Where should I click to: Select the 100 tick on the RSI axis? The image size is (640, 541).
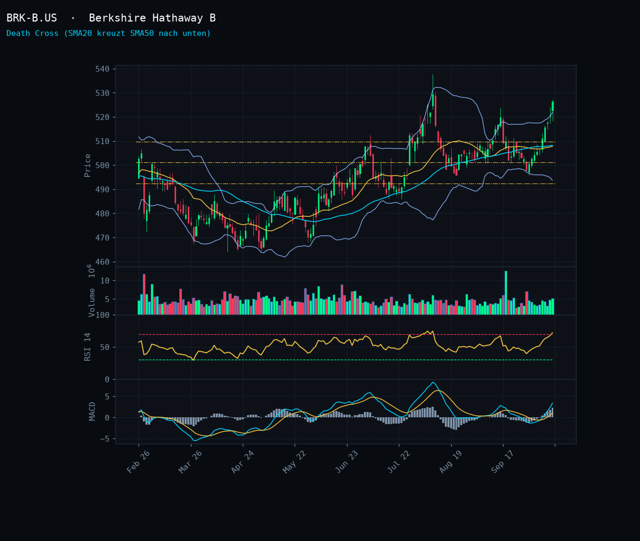pyautogui.click(x=103, y=316)
